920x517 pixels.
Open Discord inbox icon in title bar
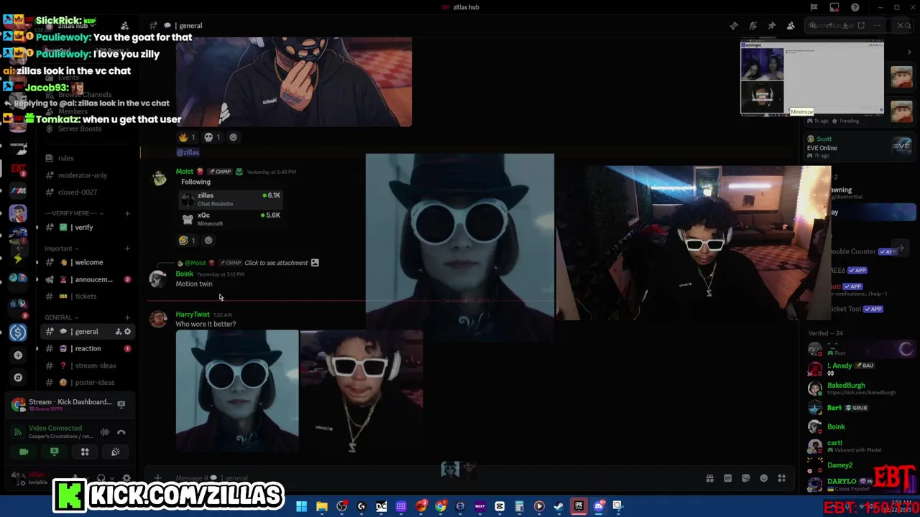(x=834, y=7)
